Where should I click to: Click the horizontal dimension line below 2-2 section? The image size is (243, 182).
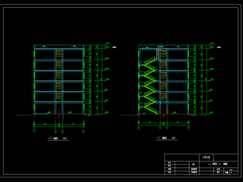click(x=59, y=125)
